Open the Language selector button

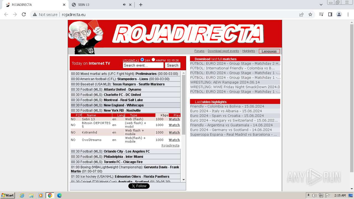[269, 51]
